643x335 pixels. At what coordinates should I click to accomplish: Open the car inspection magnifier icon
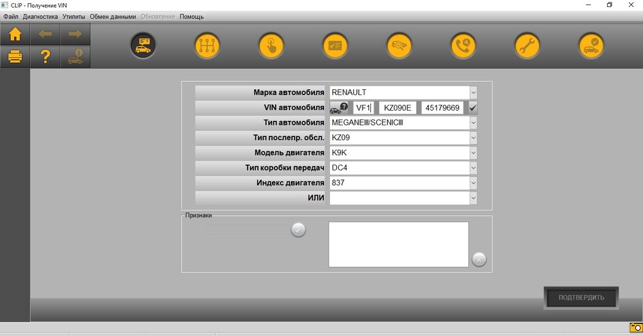tap(399, 46)
